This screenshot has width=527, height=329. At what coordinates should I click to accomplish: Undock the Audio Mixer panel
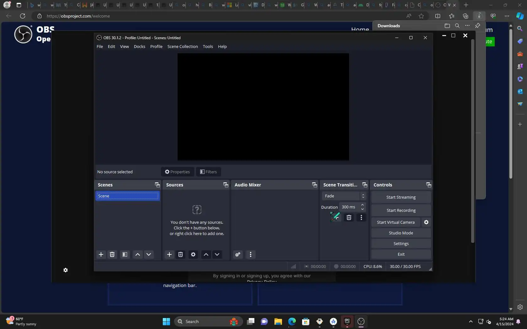[x=314, y=185]
